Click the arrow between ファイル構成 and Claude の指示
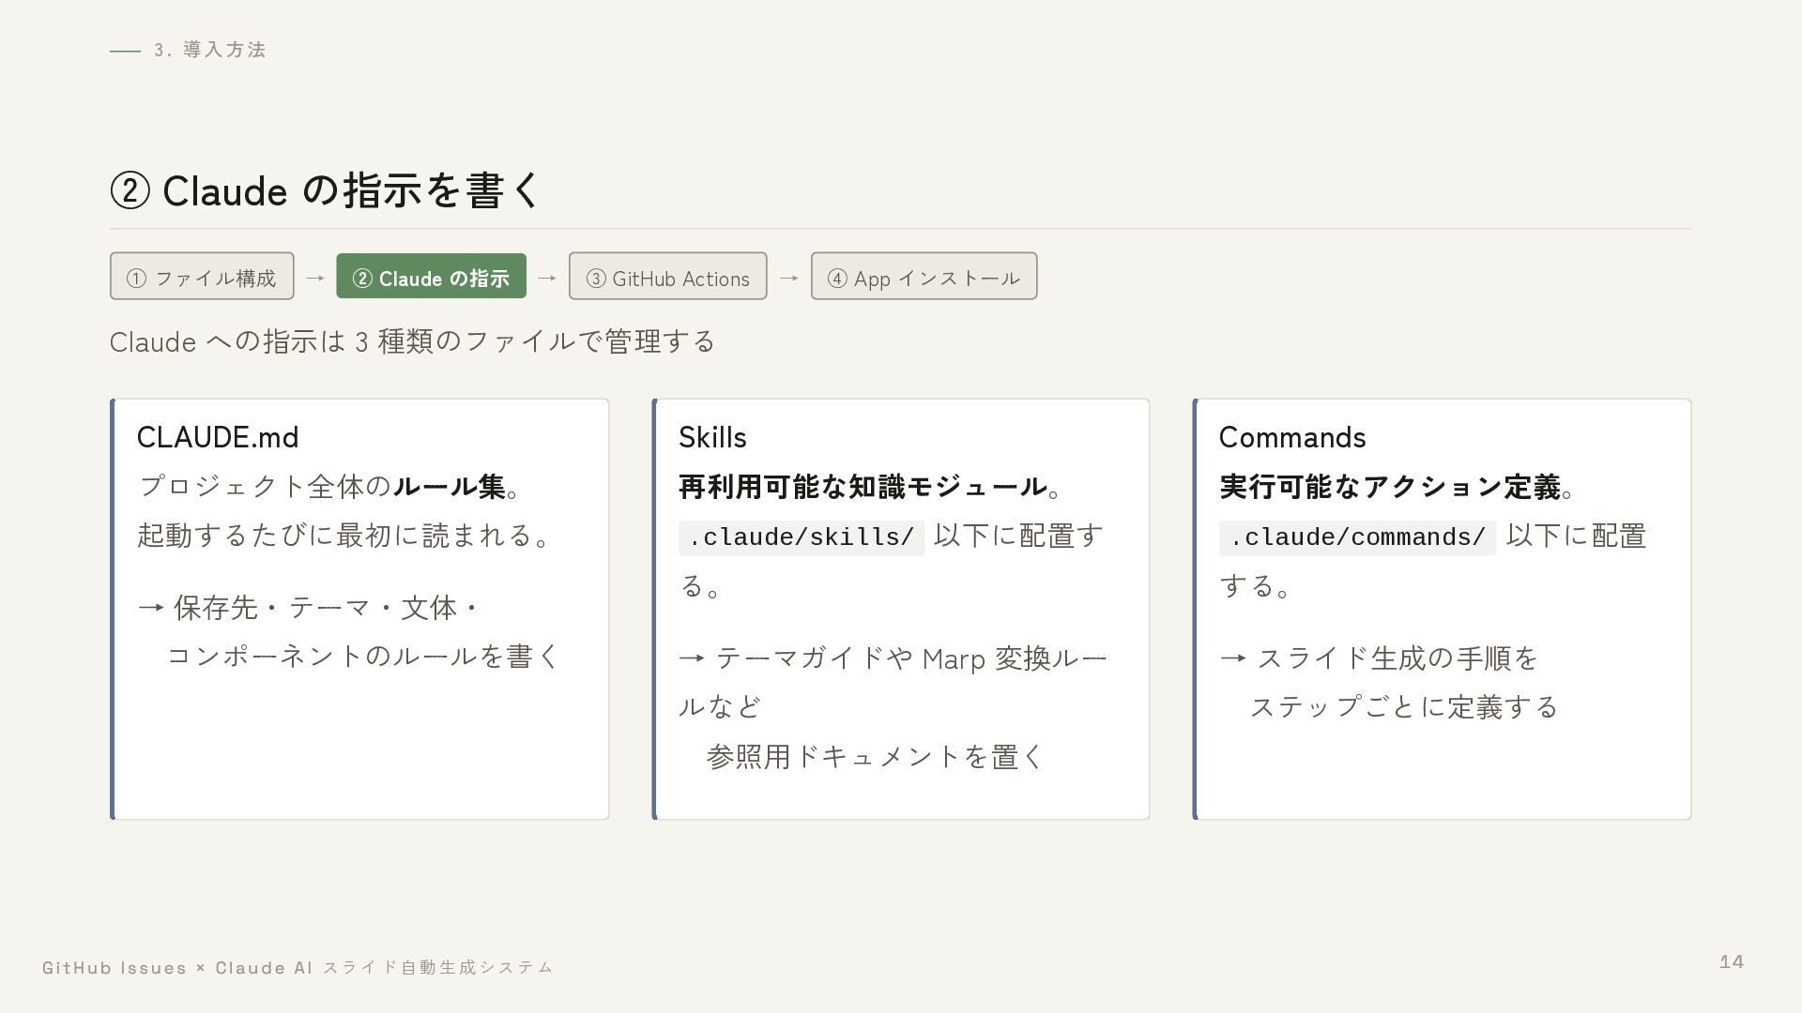 [x=315, y=278]
